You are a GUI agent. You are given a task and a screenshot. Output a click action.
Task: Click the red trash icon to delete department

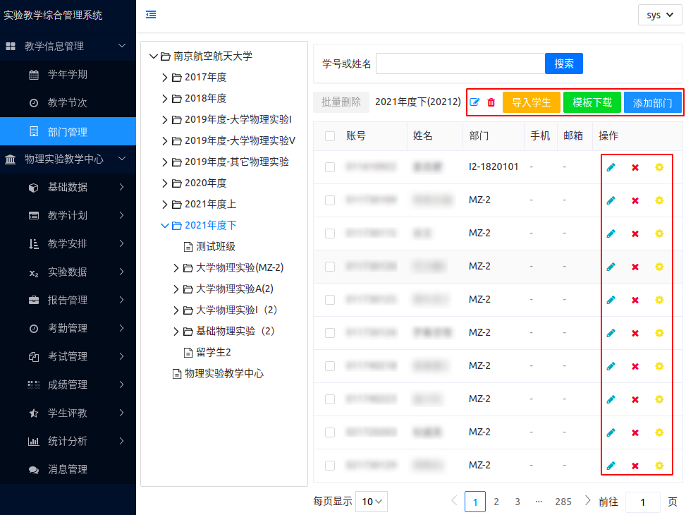[491, 102]
